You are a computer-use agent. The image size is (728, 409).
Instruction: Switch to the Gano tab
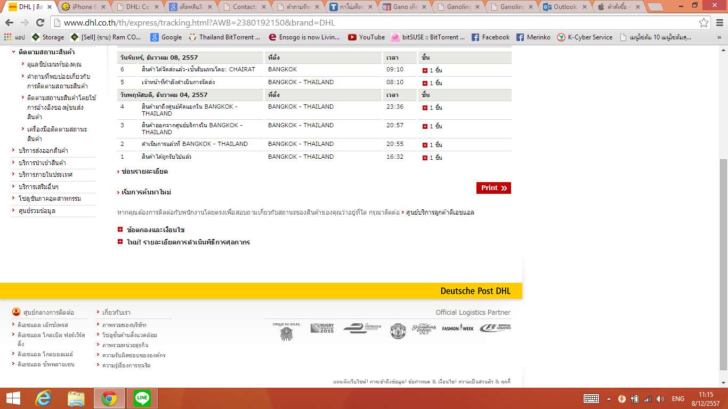point(405,7)
